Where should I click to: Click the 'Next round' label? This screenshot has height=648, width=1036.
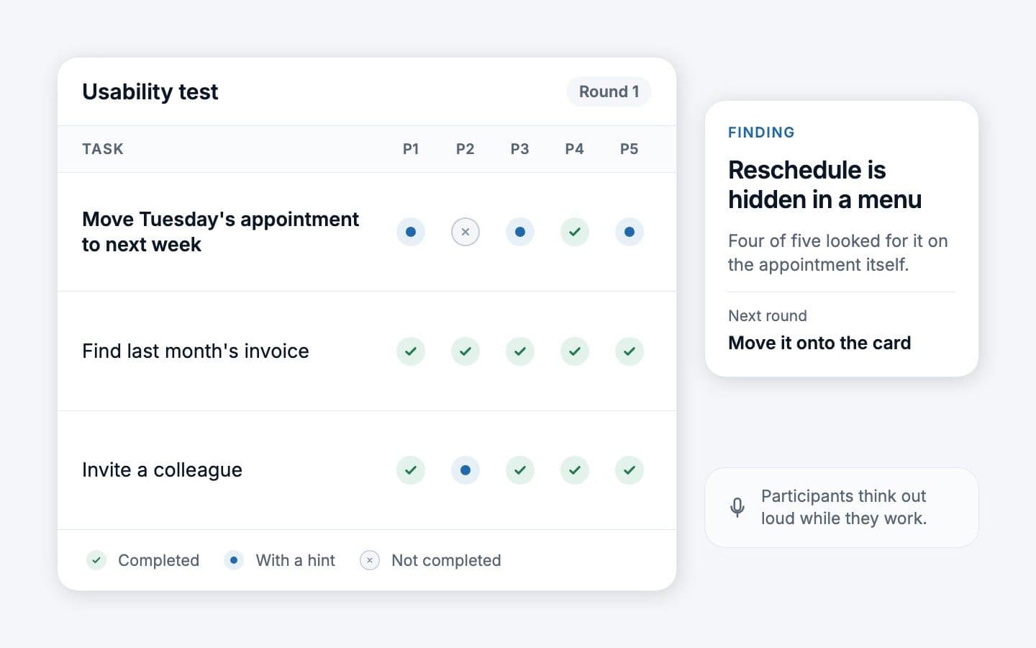coord(768,316)
